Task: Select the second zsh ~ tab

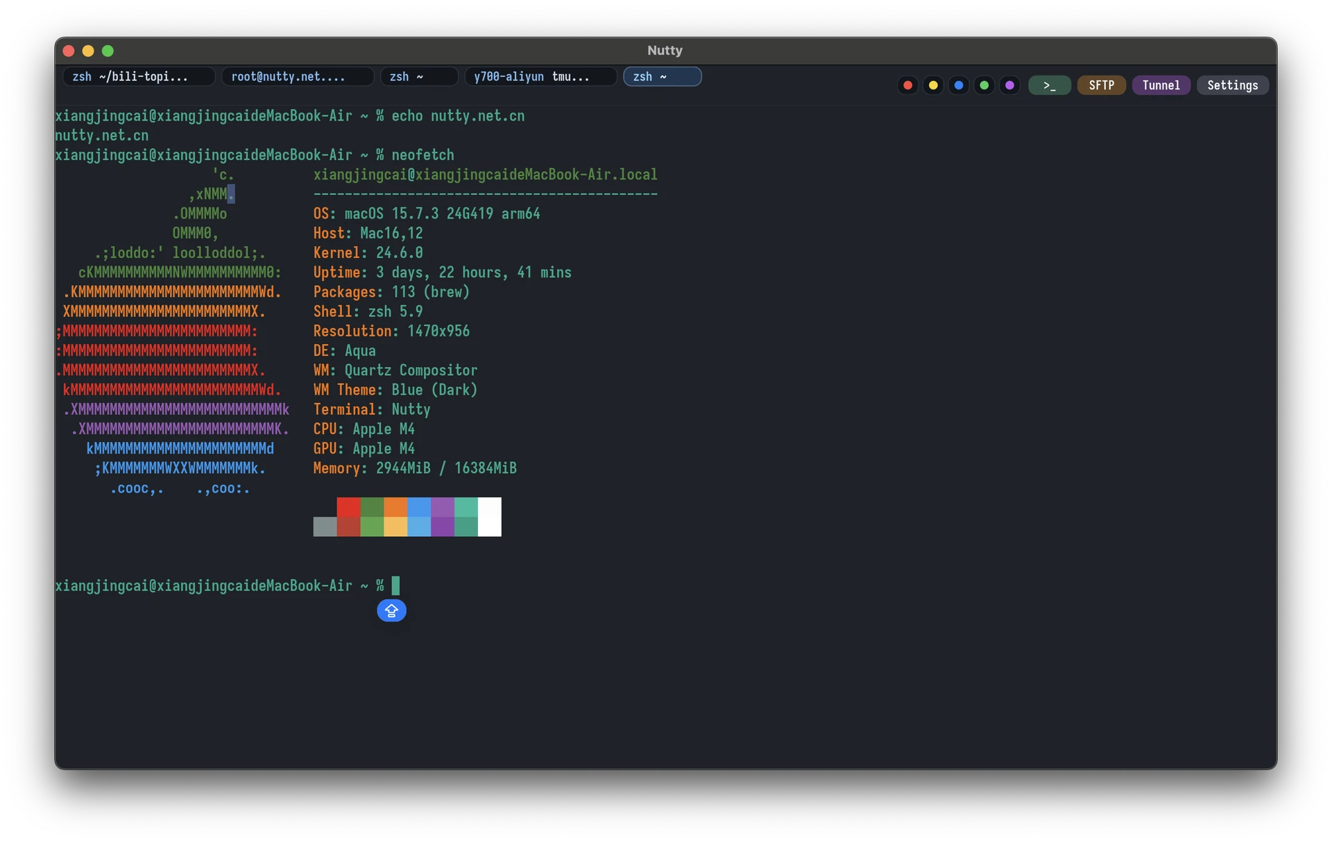Action: [x=419, y=76]
